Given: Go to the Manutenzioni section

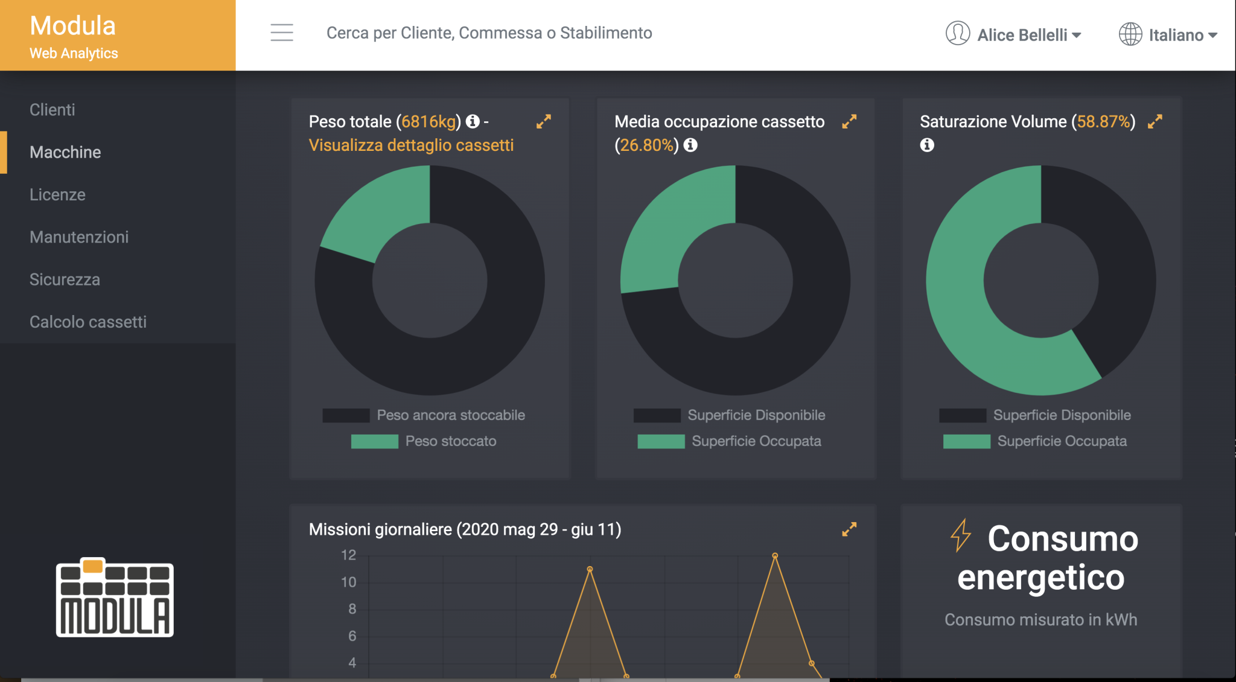Looking at the screenshot, I should tap(78, 237).
